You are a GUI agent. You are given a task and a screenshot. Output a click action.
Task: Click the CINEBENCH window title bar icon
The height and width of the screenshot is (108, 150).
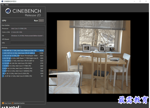click(2, 1)
